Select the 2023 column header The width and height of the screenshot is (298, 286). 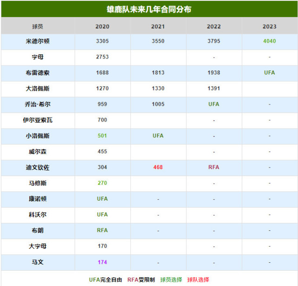270,26
